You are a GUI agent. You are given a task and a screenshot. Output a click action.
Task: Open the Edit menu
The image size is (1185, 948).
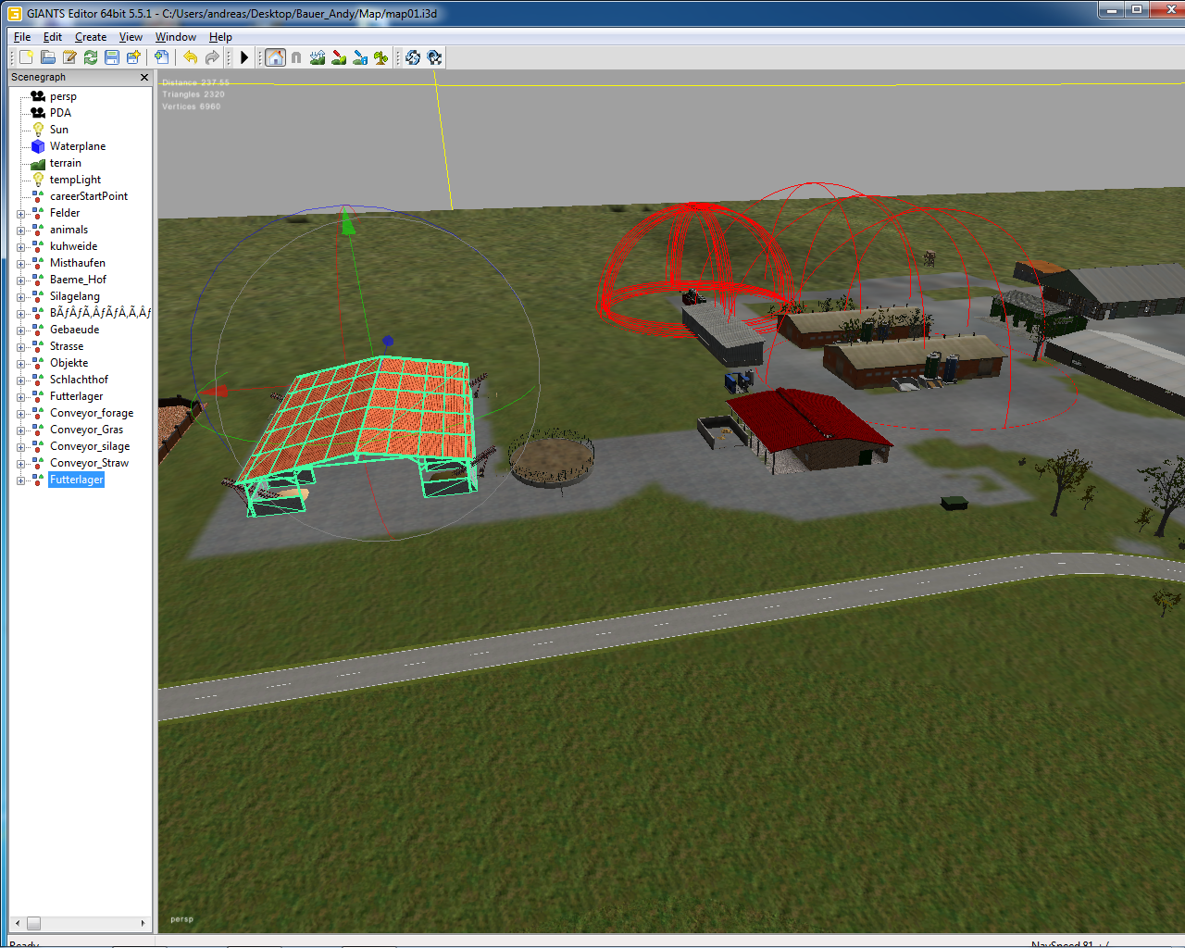click(x=53, y=37)
